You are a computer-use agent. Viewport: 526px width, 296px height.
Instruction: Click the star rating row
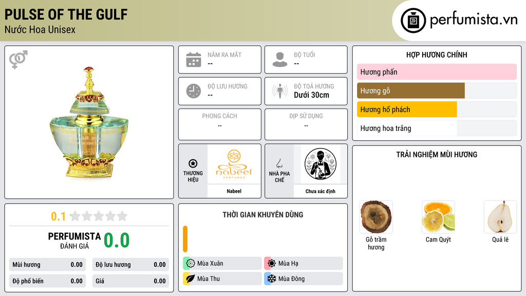click(x=99, y=216)
